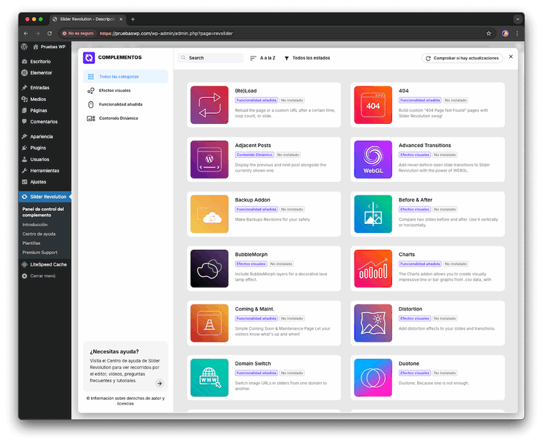Open Medios menu item
This screenshot has height=444, width=543.
click(x=45, y=99)
